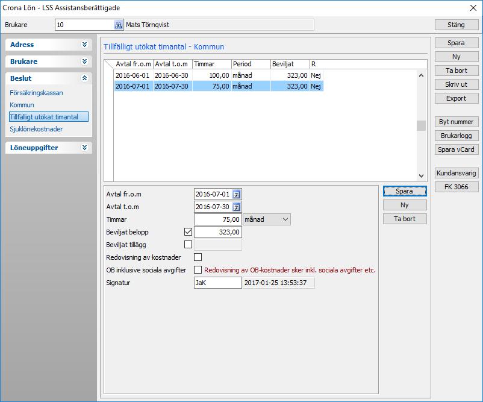Open the calendar picker for Avtal fr.o.m
The image size is (483, 402).
pos(236,195)
